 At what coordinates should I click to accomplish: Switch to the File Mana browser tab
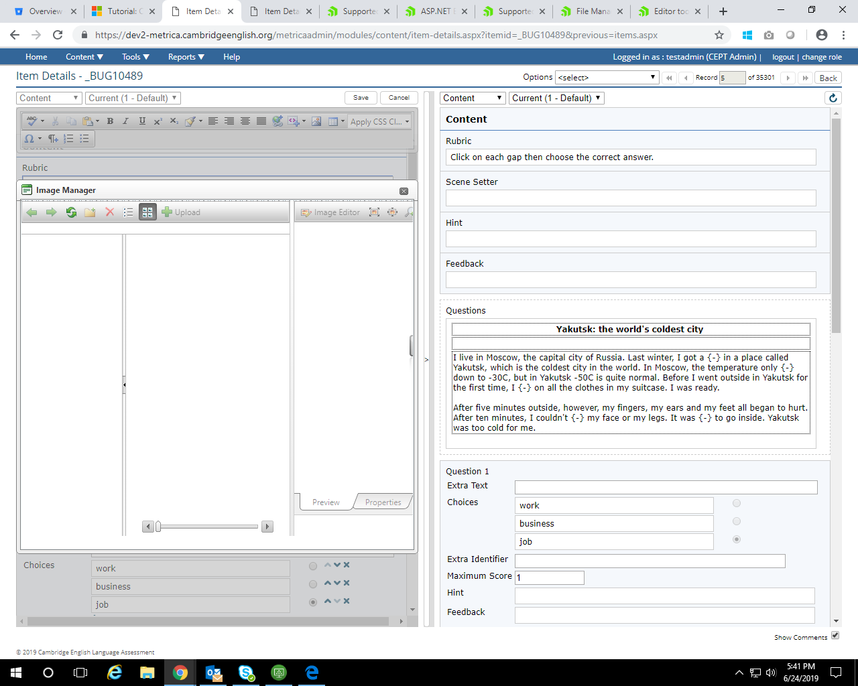pyautogui.click(x=593, y=11)
